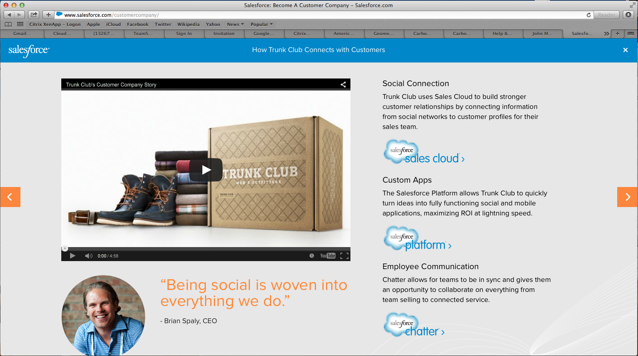
Task: Select the Salesfo tab
Action: coord(582,34)
